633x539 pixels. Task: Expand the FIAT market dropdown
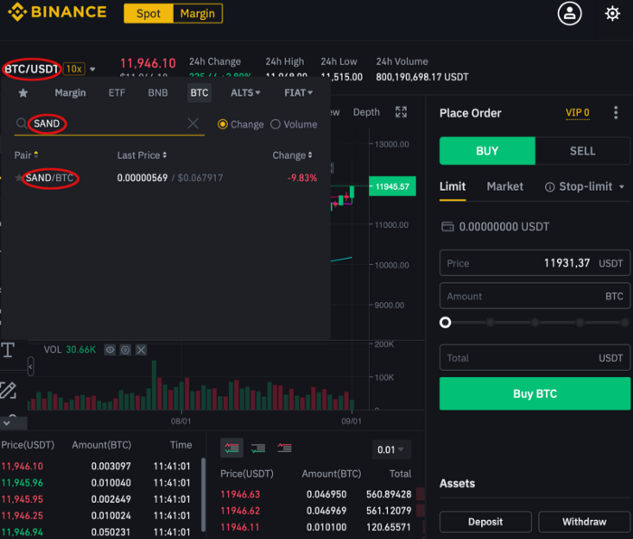point(298,93)
